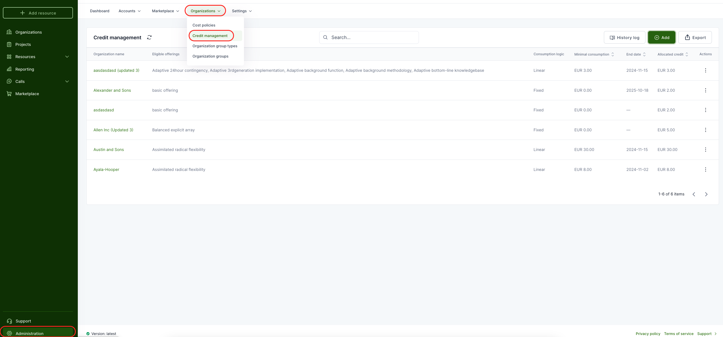
Task: Click the refresh icon beside Credit management
Action: [x=149, y=37]
